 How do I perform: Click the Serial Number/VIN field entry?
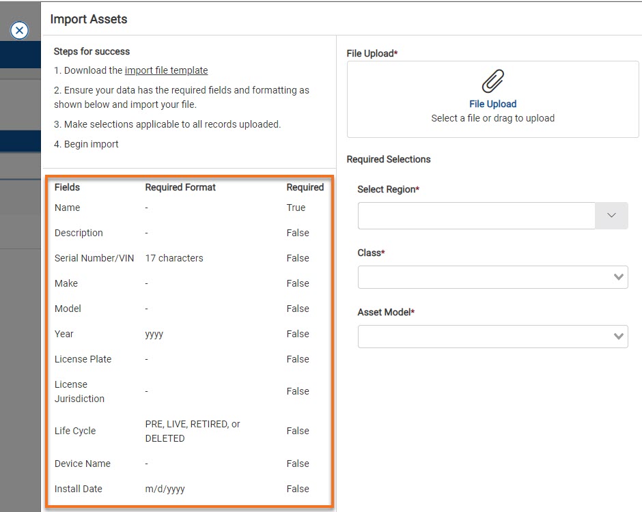coord(94,258)
